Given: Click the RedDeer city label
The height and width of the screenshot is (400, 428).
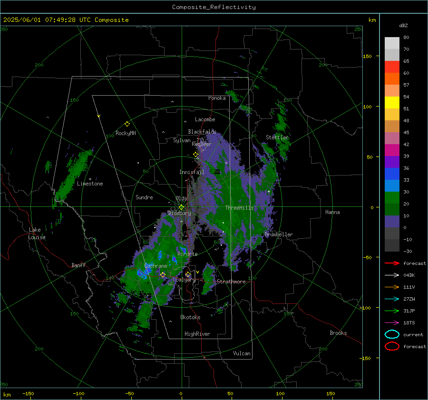Looking at the screenshot, I should [x=202, y=144].
